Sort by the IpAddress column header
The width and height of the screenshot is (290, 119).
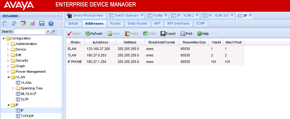click(100, 42)
